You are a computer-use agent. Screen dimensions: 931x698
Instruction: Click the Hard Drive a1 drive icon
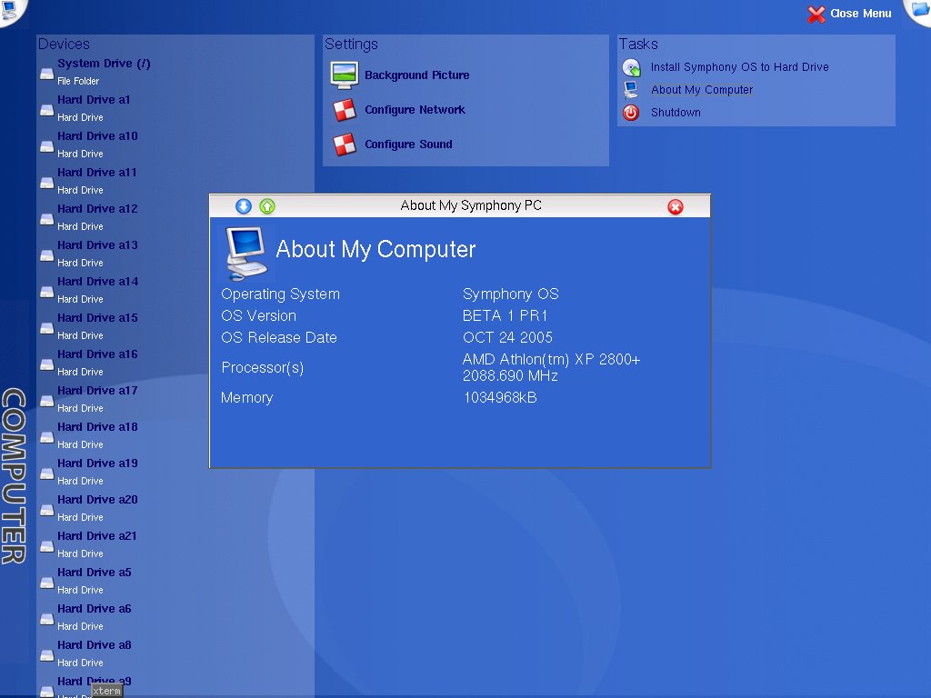click(47, 110)
